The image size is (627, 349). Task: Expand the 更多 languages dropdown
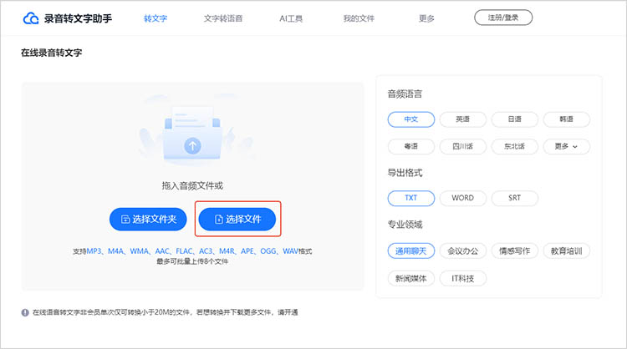pos(566,147)
